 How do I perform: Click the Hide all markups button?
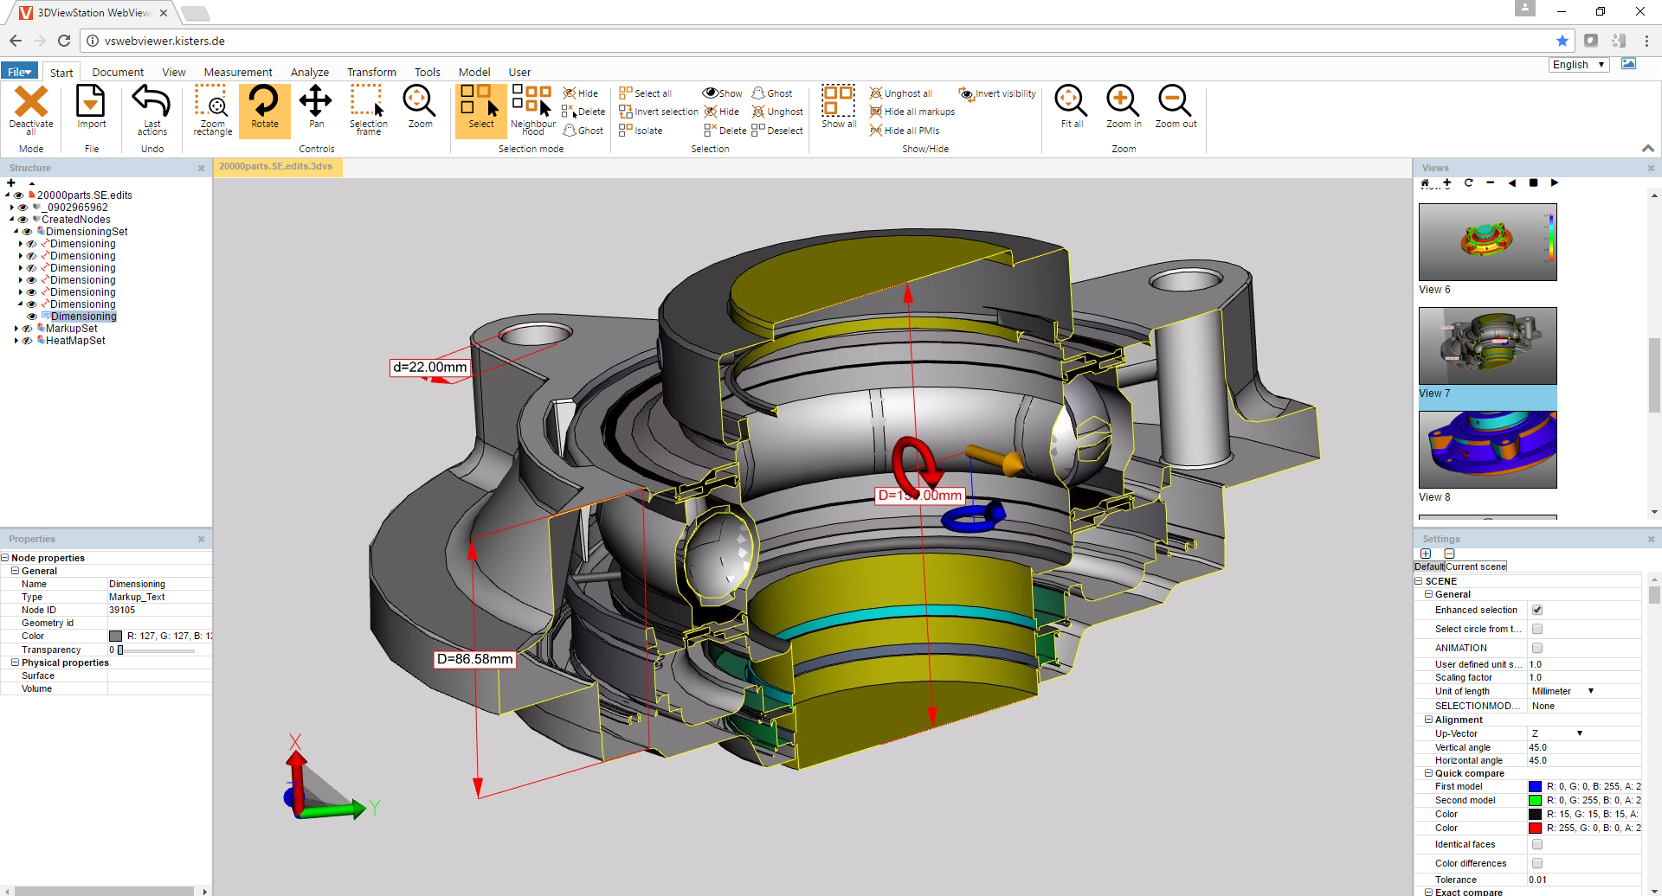[x=912, y=112]
